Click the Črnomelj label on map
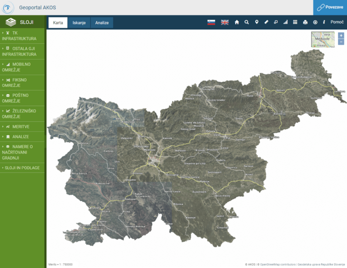The width and height of the screenshot is (347, 268). [x=223, y=227]
